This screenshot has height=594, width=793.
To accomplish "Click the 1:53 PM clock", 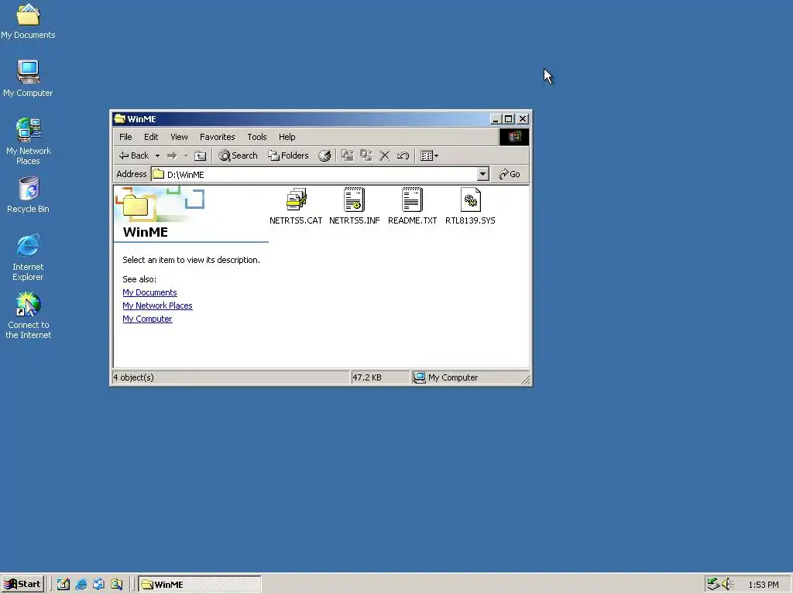I will (763, 585).
